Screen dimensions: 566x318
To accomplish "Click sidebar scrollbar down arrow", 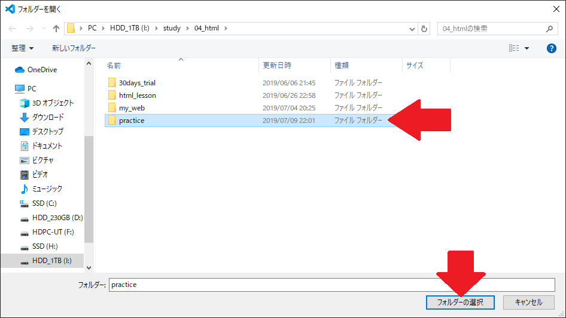I will pos(89,267).
